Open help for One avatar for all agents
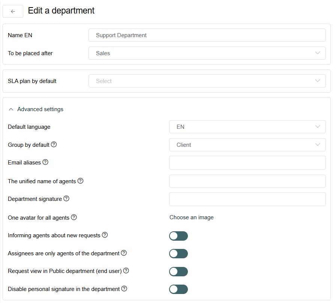The image size is (333, 303). click(74, 217)
